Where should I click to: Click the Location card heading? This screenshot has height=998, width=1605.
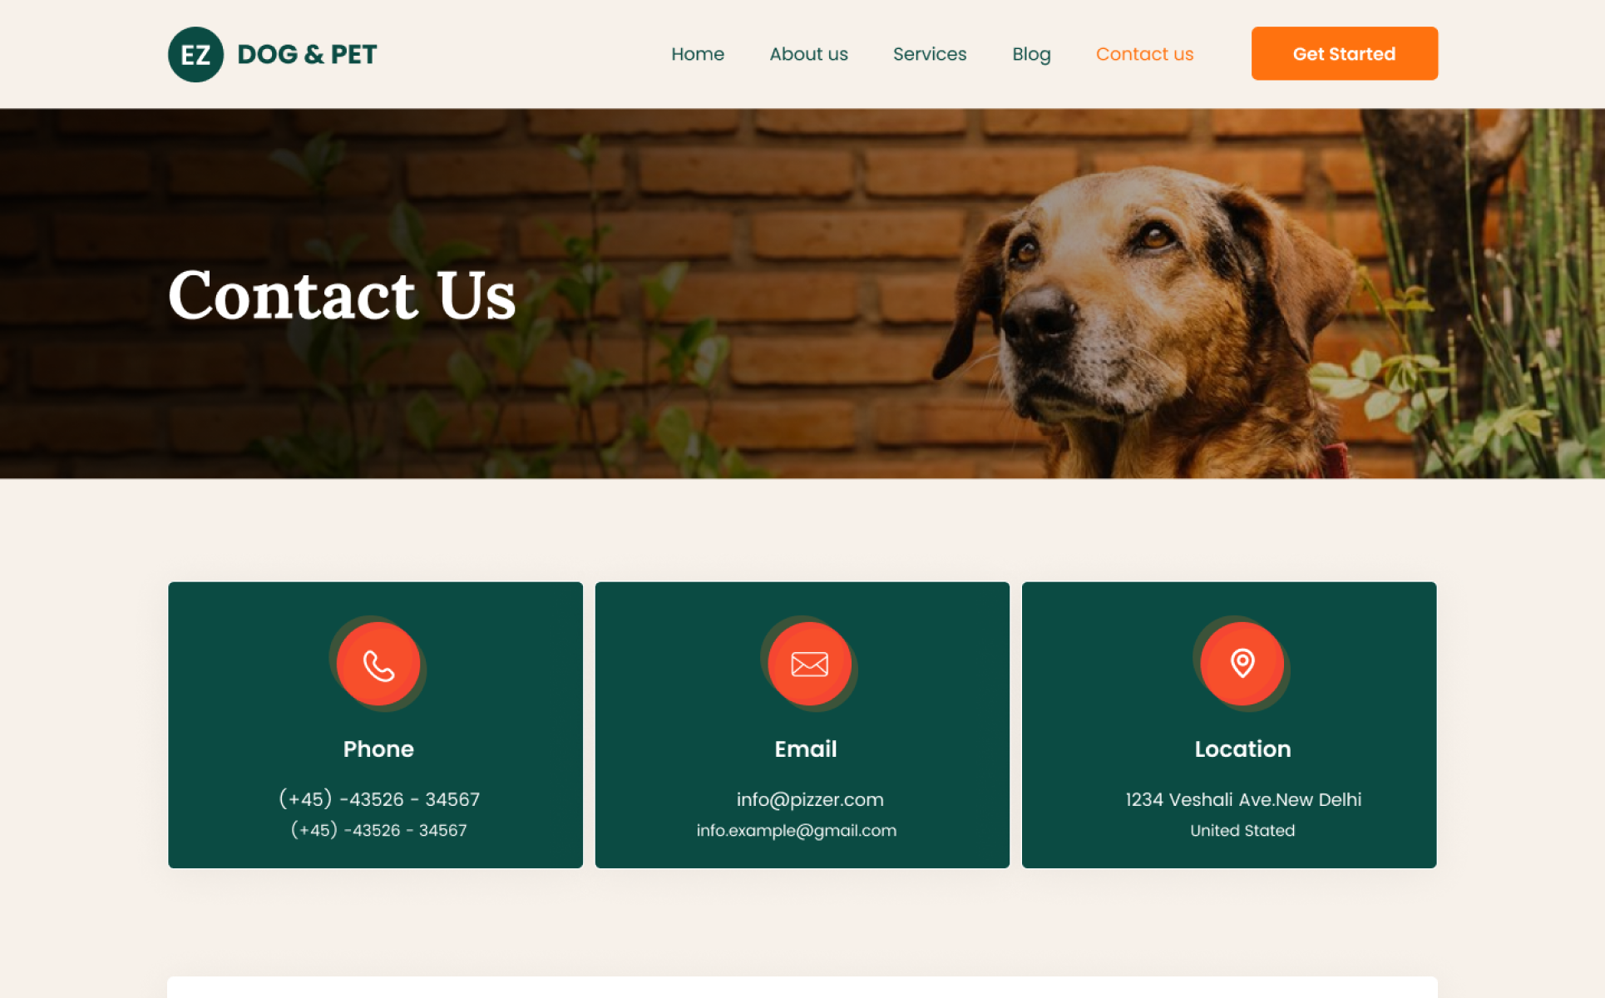pyautogui.click(x=1242, y=748)
